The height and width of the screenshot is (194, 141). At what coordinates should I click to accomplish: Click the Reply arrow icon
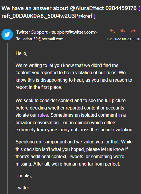pyautogui.click(x=112, y=31)
